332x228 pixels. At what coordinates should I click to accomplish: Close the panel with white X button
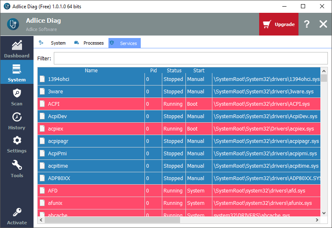pyautogui.click(x=323, y=24)
